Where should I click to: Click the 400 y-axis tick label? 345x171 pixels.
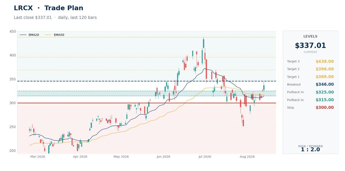(13, 55)
